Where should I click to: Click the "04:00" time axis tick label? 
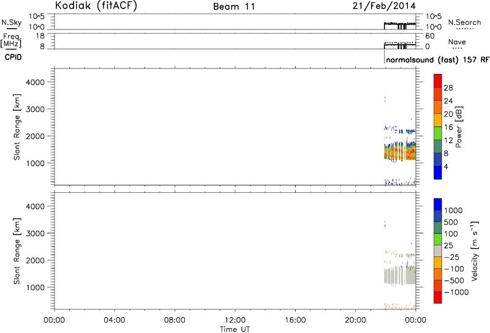115,320
